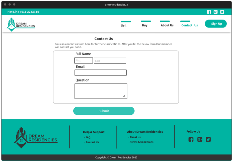Click the Dream Residencies header logo
233x161 pixels.
coord(21,24)
